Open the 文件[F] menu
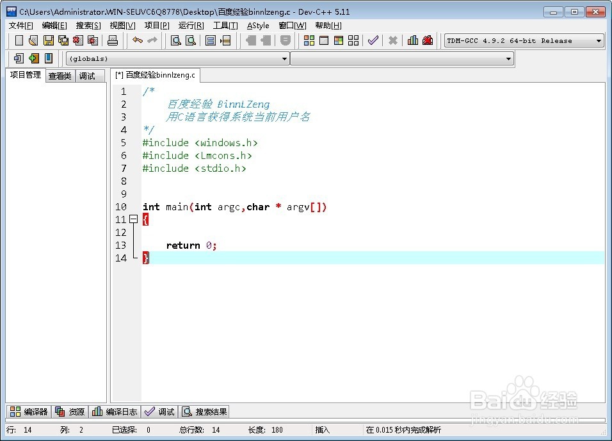 [x=21, y=26]
